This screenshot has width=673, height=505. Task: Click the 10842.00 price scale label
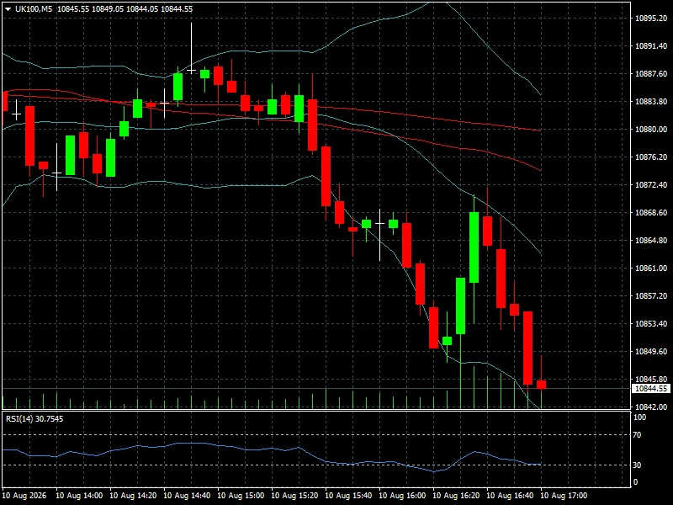[651, 407]
